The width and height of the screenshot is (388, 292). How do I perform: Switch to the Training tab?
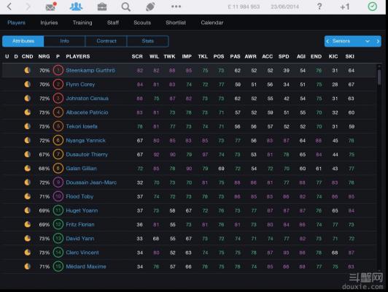click(82, 23)
